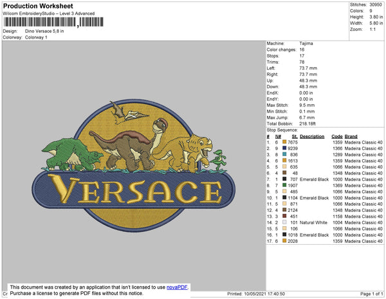Click the Zoom value 1:1

(x=372, y=30)
